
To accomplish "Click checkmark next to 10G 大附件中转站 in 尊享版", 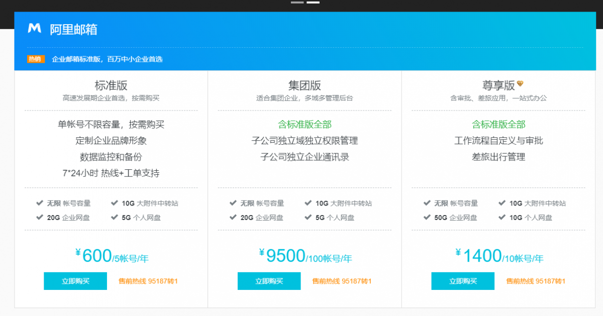I will (x=502, y=203).
